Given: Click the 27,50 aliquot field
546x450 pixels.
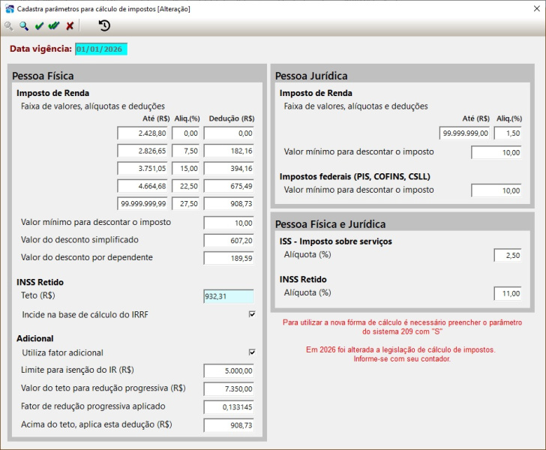Looking at the screenshot, I should coord(185,203).
